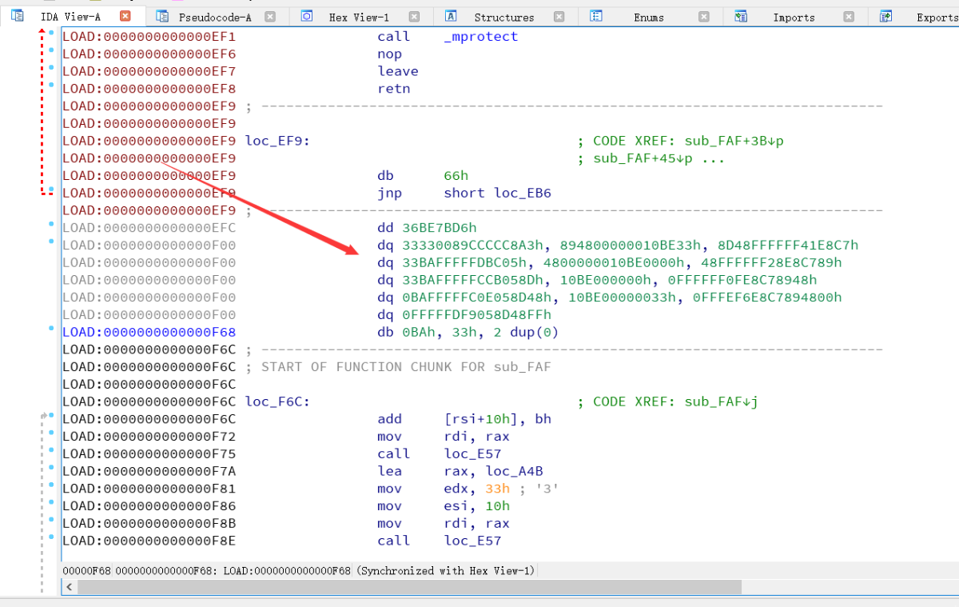The width and height of the screenshot is (959, 607).
Task: Select the leave instruction
Action: [x=398, y=71]
